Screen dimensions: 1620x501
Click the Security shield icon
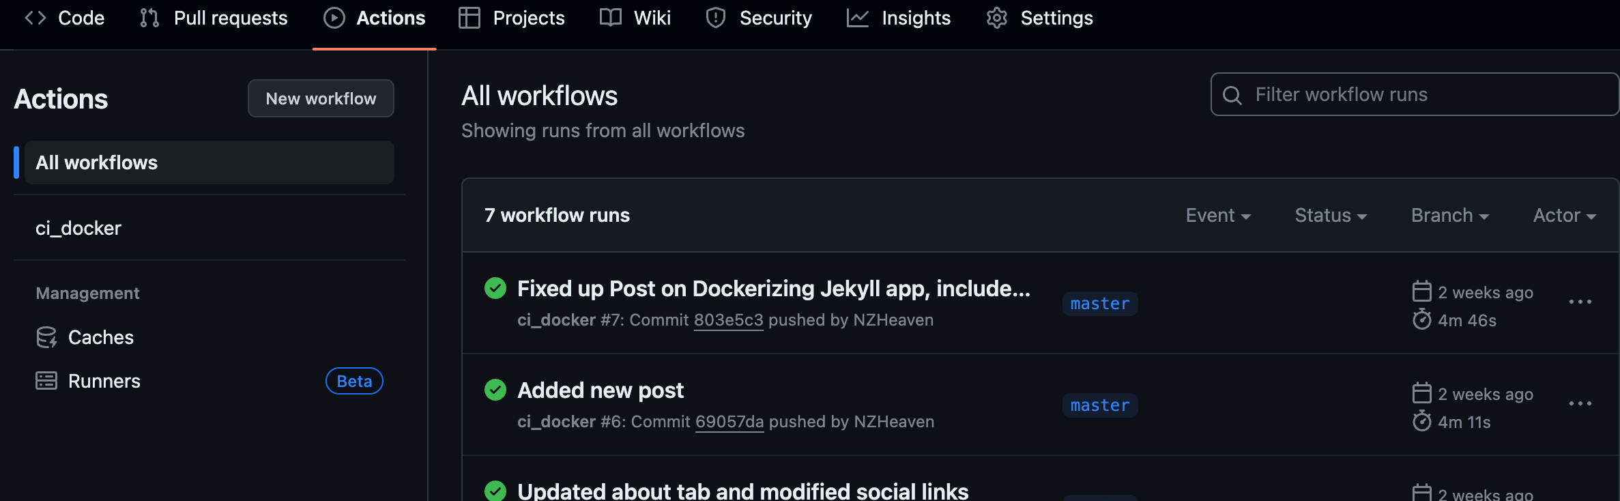coord(716,18)
